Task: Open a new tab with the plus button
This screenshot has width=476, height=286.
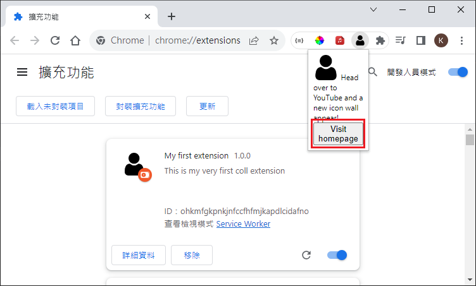Action: tap(171, 16)
